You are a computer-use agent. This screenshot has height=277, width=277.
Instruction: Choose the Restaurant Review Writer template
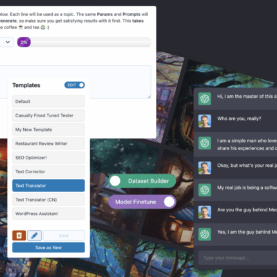48,144
